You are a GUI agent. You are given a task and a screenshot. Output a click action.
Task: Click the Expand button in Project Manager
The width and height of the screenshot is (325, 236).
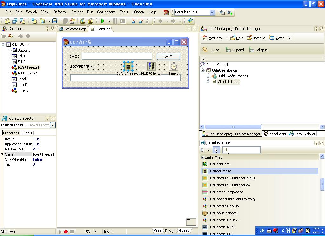click(235, 50)
